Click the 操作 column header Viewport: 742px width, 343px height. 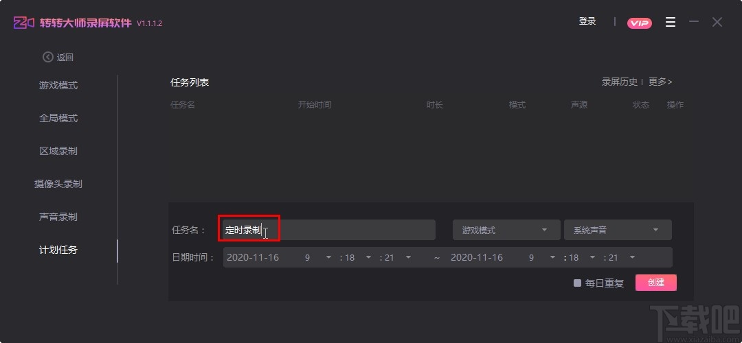pyautogui.click(x=675, y=105)
